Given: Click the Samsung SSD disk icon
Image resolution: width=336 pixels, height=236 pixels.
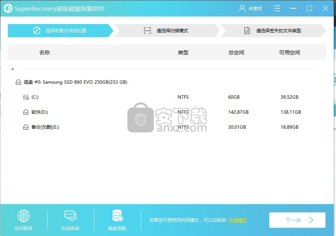Looking at the screenshot, I should (x=18, y=82).
